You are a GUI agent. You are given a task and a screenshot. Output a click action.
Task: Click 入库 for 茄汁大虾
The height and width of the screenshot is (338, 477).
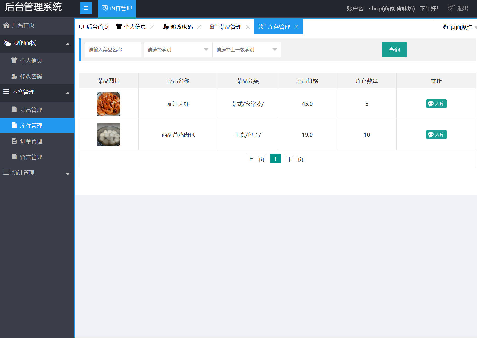coord(436,104)
